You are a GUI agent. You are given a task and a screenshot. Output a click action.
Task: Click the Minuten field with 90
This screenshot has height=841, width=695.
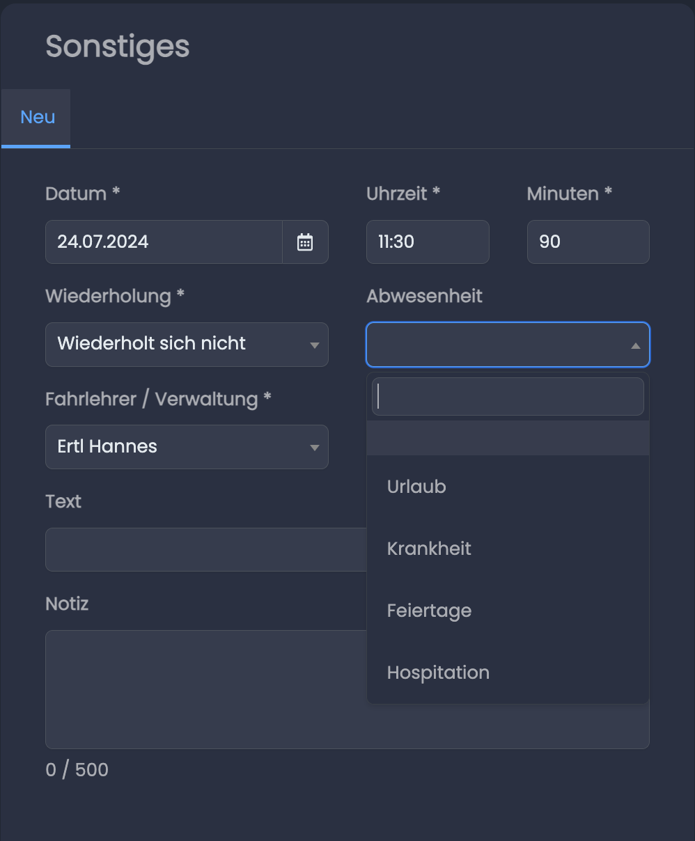click(x=588, y=242)
